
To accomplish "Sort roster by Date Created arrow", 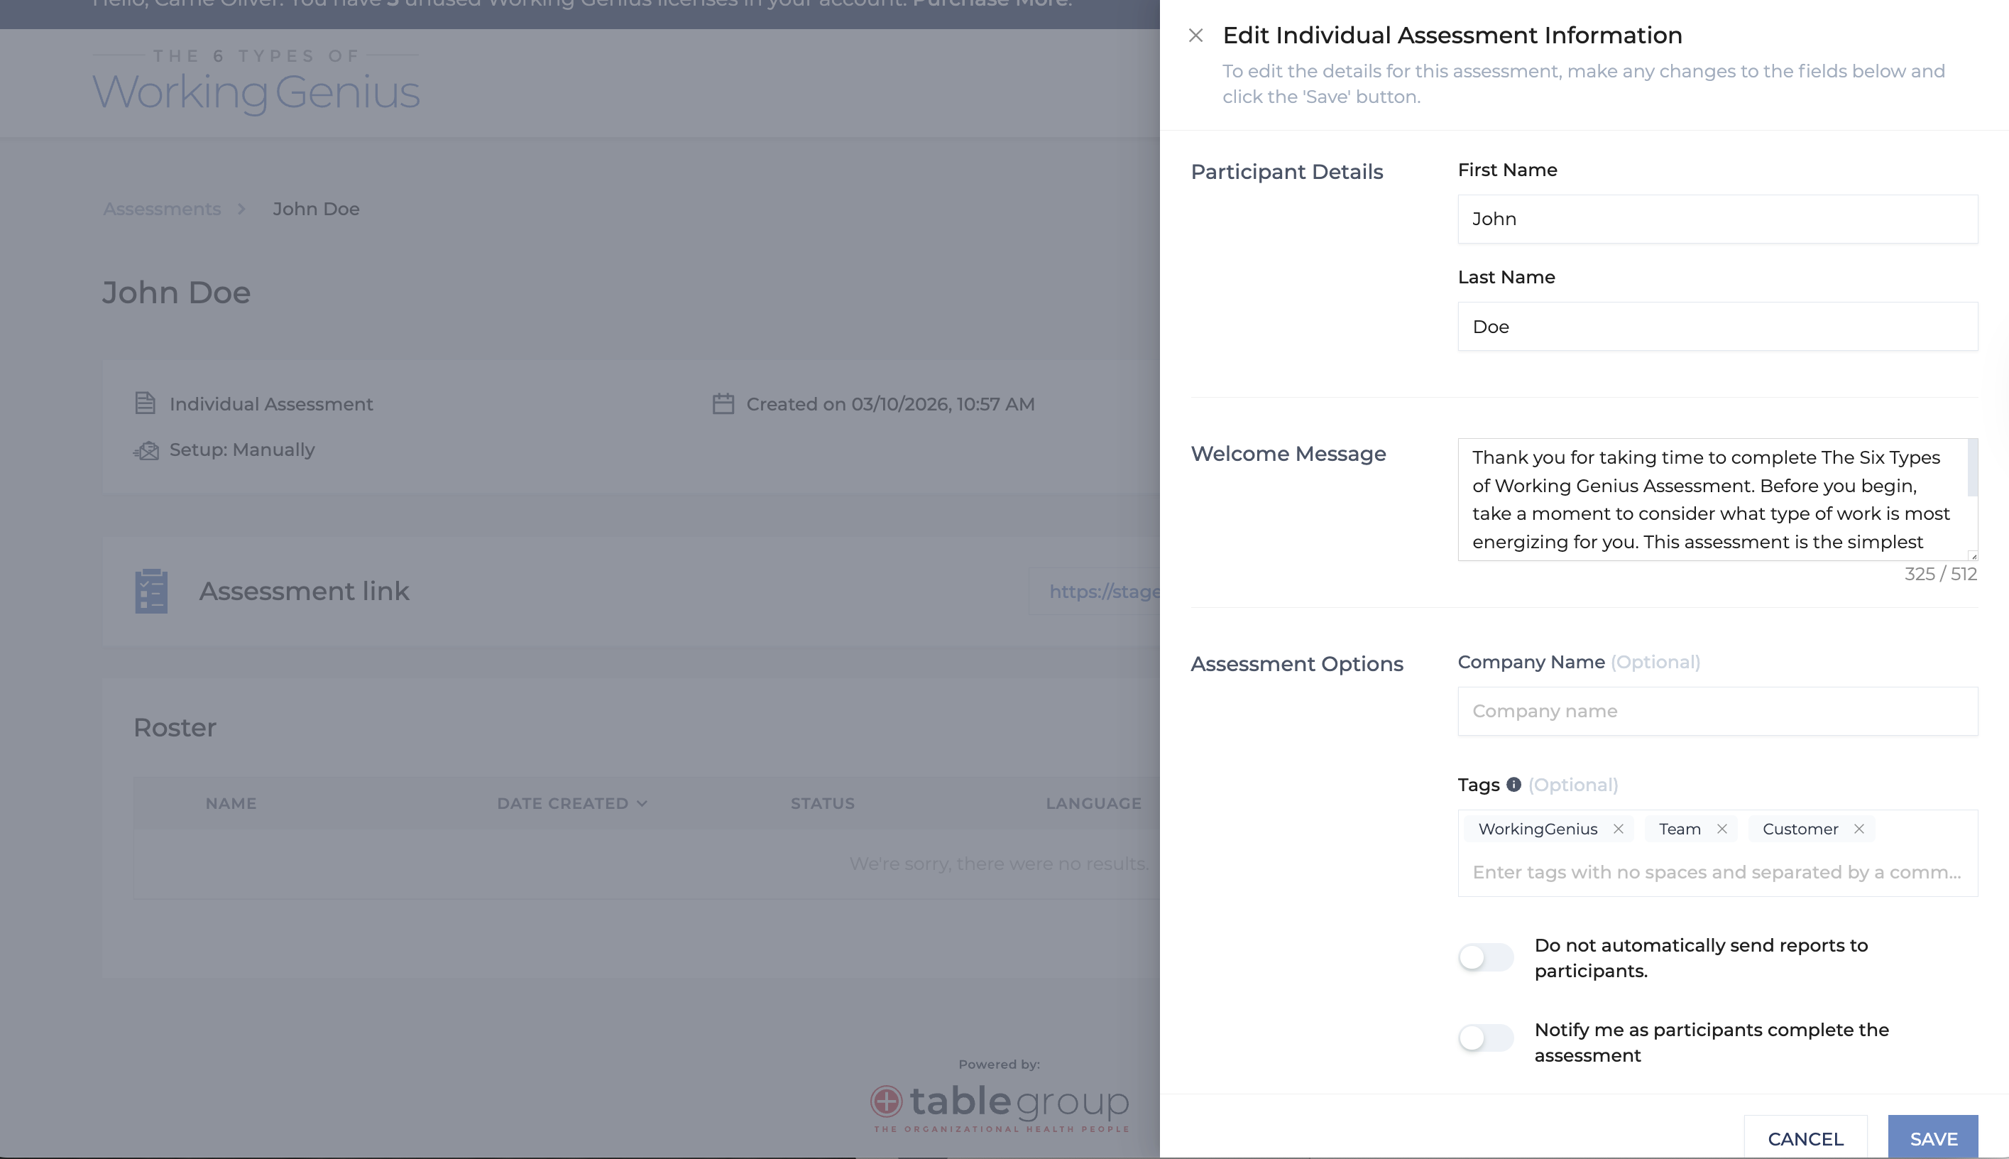I will click(642, 803).
